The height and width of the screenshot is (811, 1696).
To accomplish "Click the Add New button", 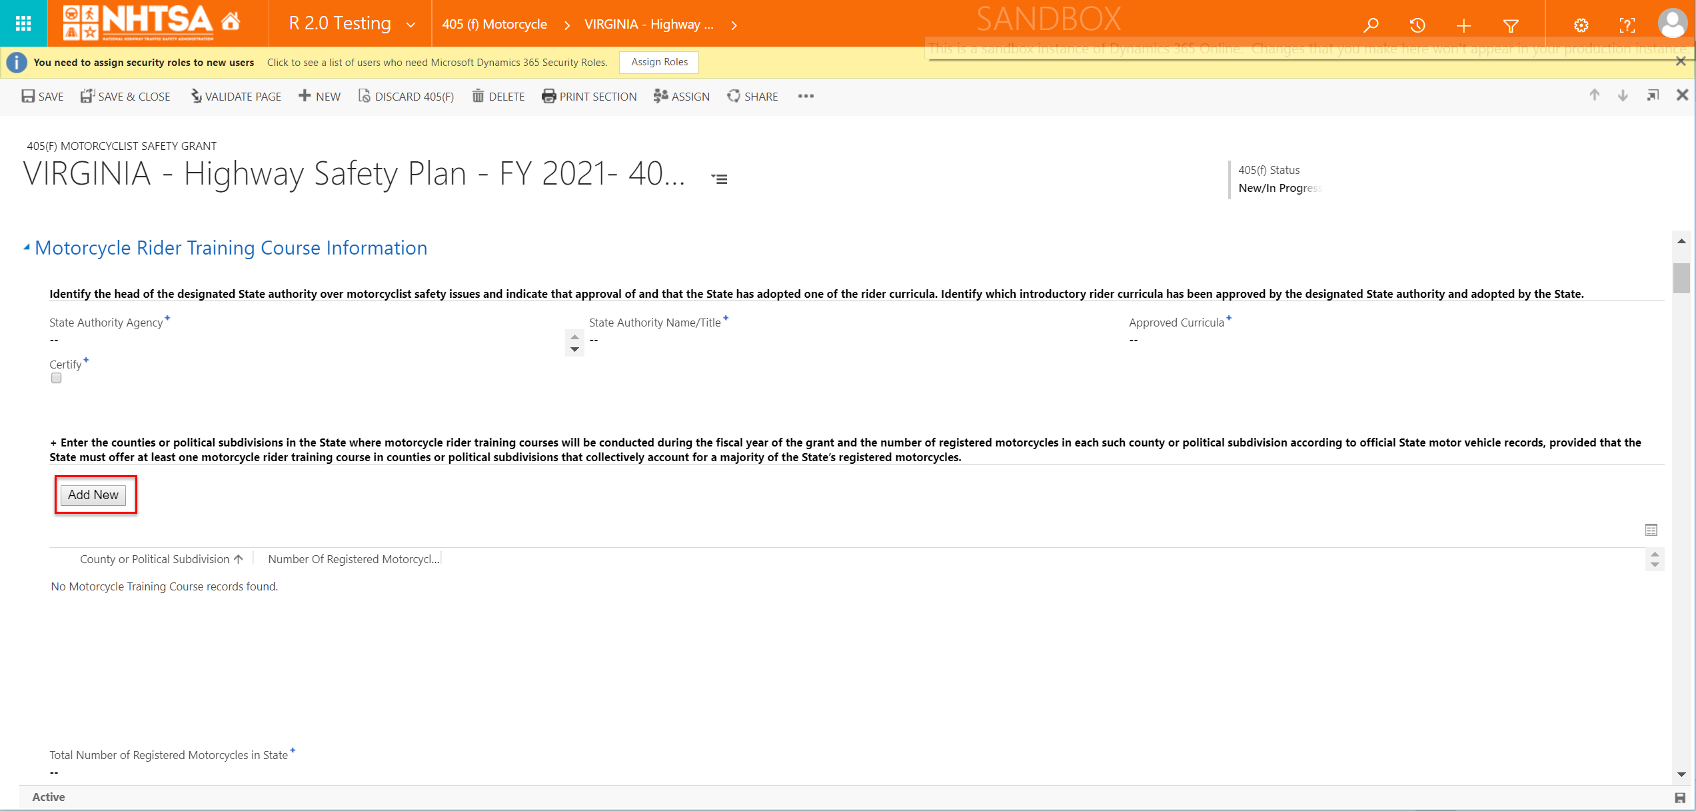I will point(93,494).
